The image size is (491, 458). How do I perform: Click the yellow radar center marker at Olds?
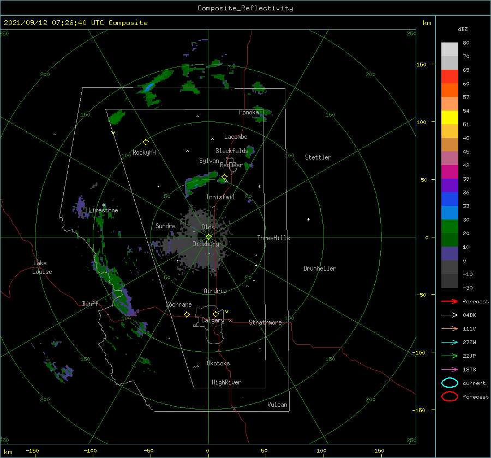point(208,237)
